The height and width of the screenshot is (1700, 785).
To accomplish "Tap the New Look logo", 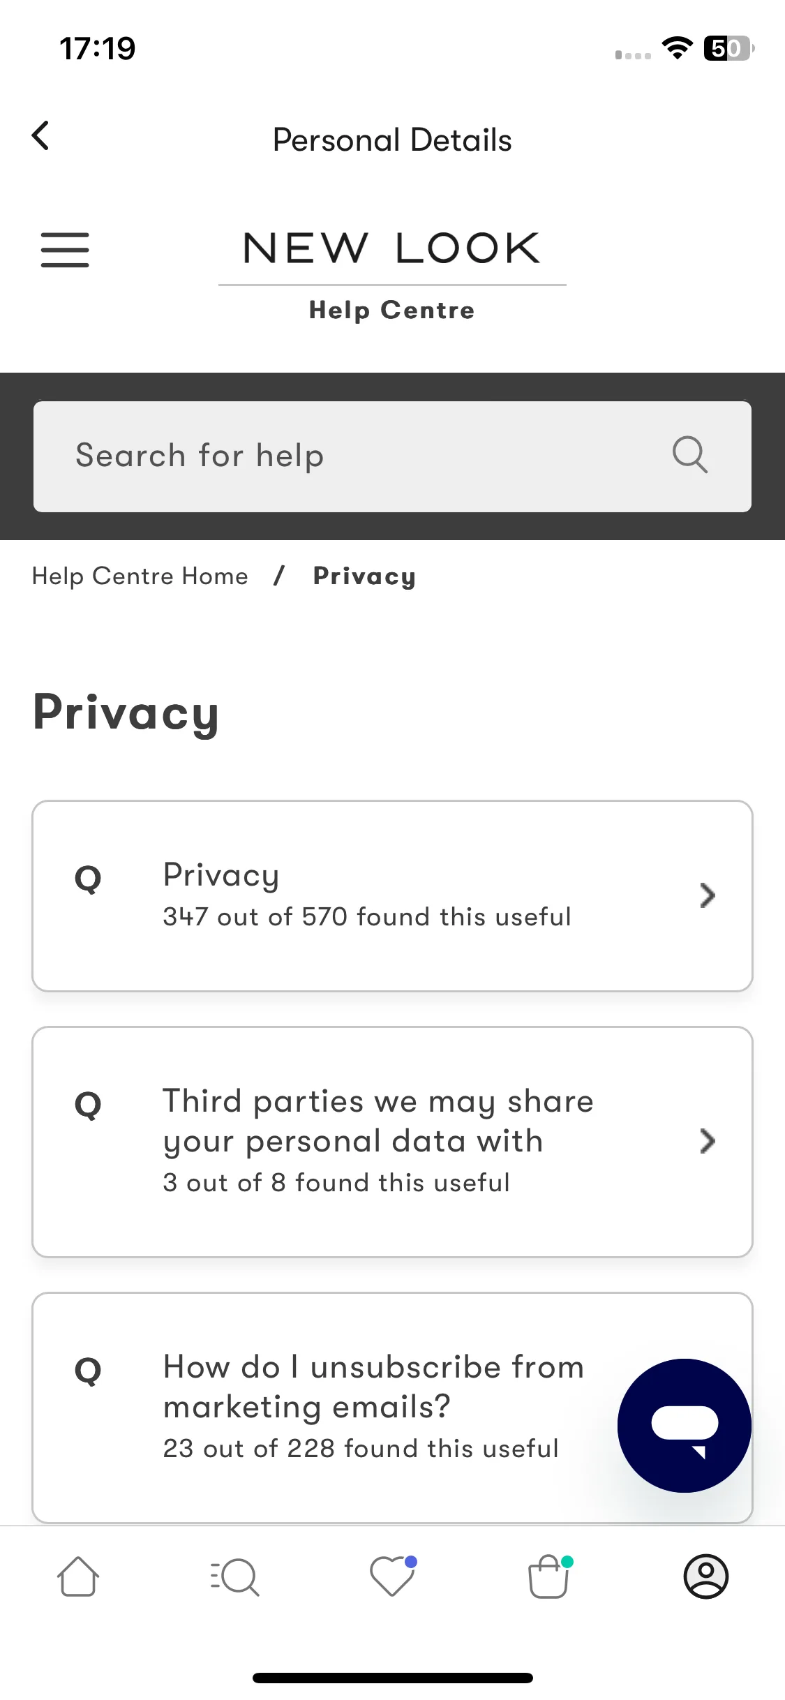I will (392, 248).
